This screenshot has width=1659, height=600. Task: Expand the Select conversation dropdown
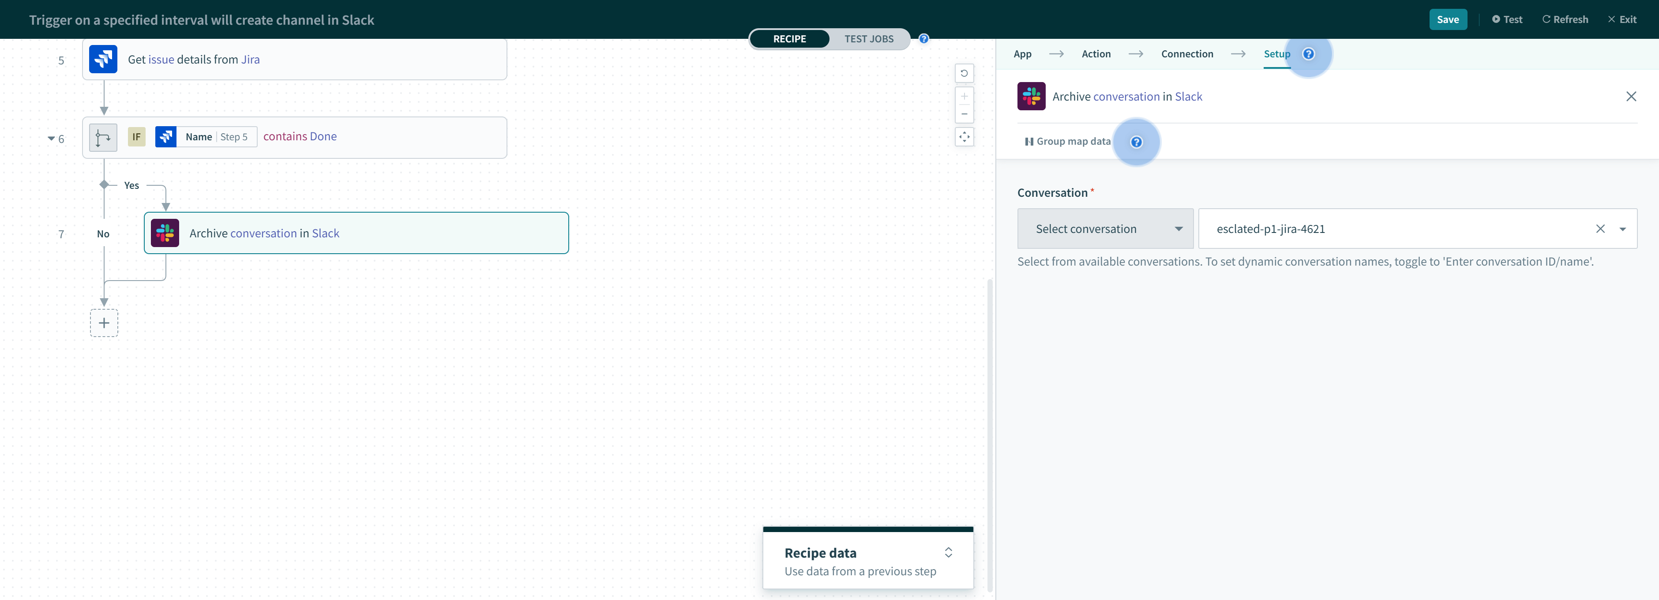tap(1104, 228)
